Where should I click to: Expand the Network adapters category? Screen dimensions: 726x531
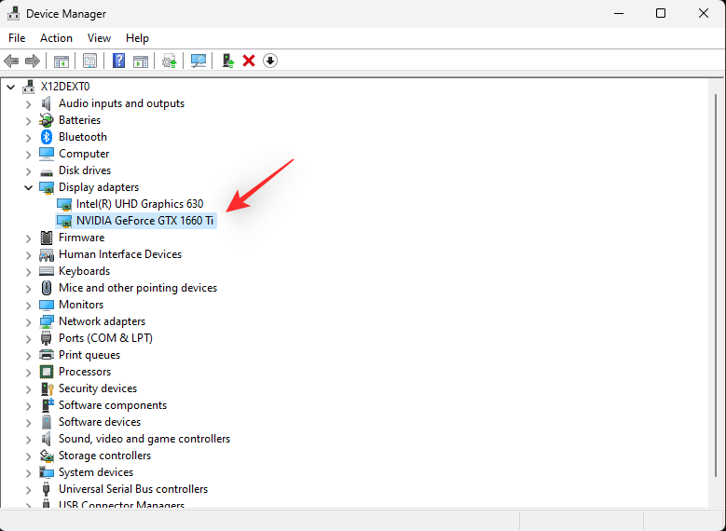coord(28,321)
